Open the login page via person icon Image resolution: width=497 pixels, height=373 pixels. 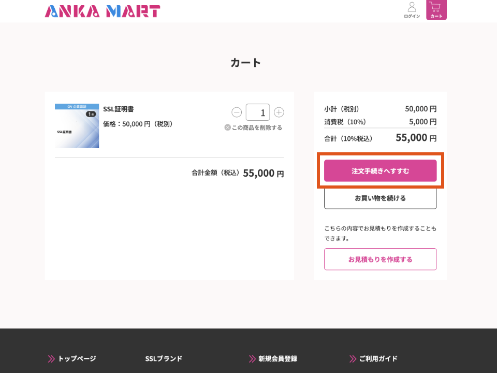coord(412,9)
